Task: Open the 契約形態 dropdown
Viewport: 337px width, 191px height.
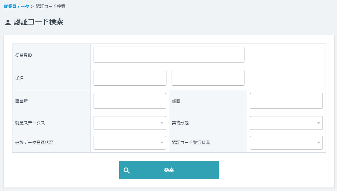Action: [286, 123]
